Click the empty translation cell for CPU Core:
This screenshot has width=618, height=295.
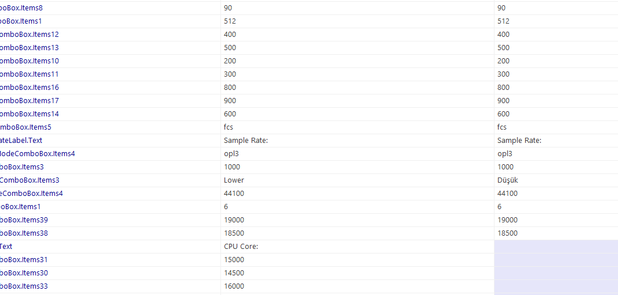[556, 246]
